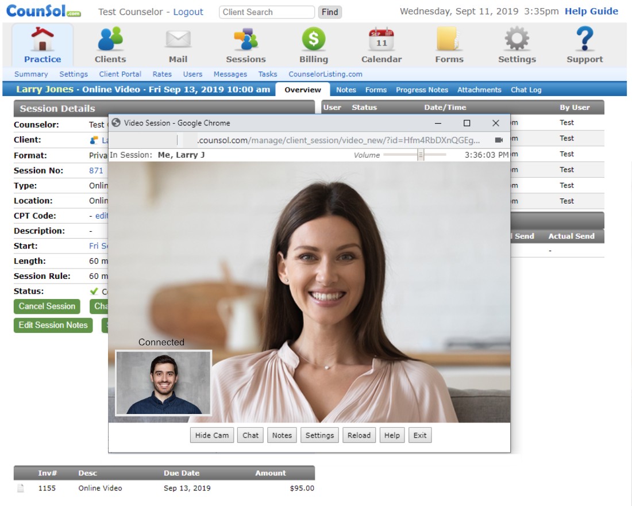
Task: Click 'Me, Larry J' in-session participants text
Action: click(181, 155)
